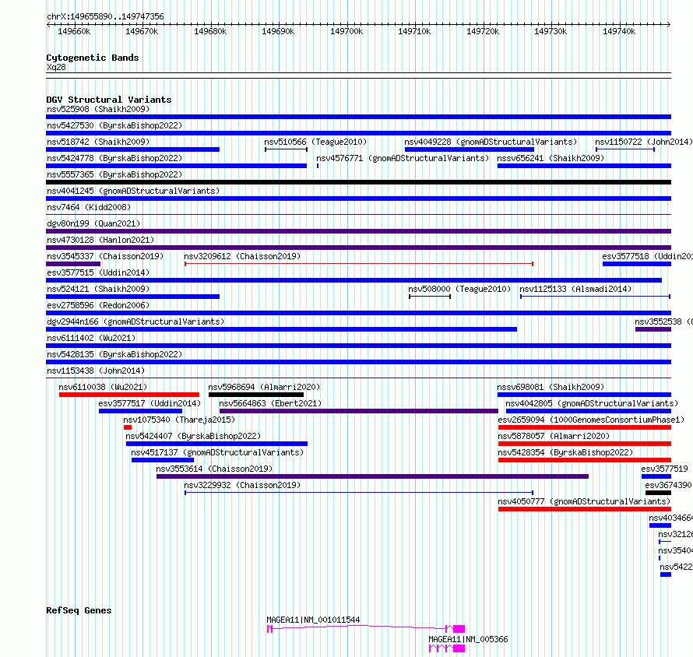Select the nsv5968694 (Almarri2020) label
Viewport: 693px width, 657px height.
click(x=264, y=387)
